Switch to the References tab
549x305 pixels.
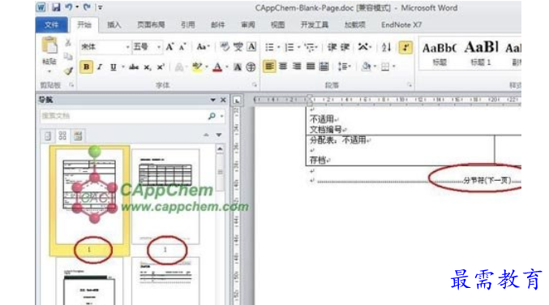click(x=187, y=25)
